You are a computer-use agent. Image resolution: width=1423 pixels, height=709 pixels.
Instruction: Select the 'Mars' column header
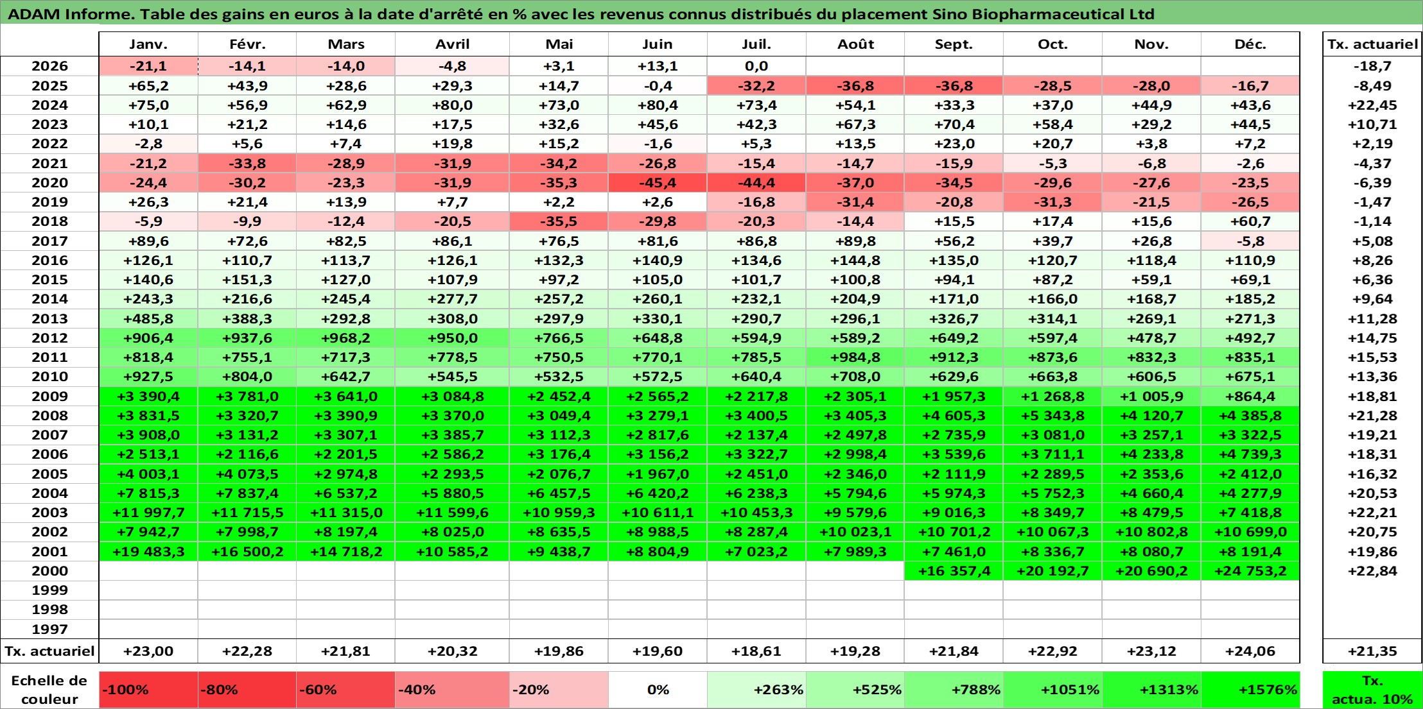(346, 44)
